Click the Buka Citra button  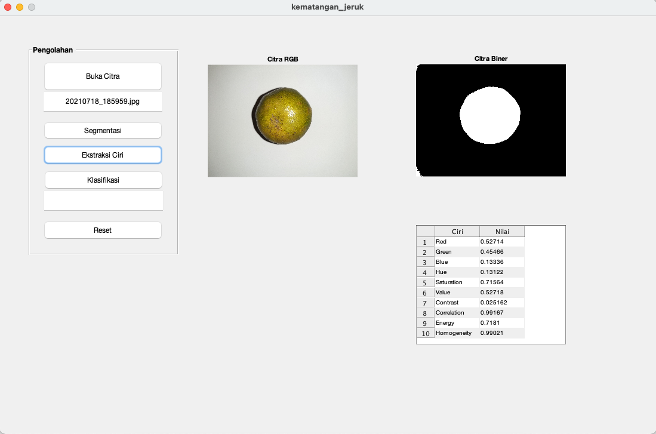pyautogui.click(x=103, y=76)
